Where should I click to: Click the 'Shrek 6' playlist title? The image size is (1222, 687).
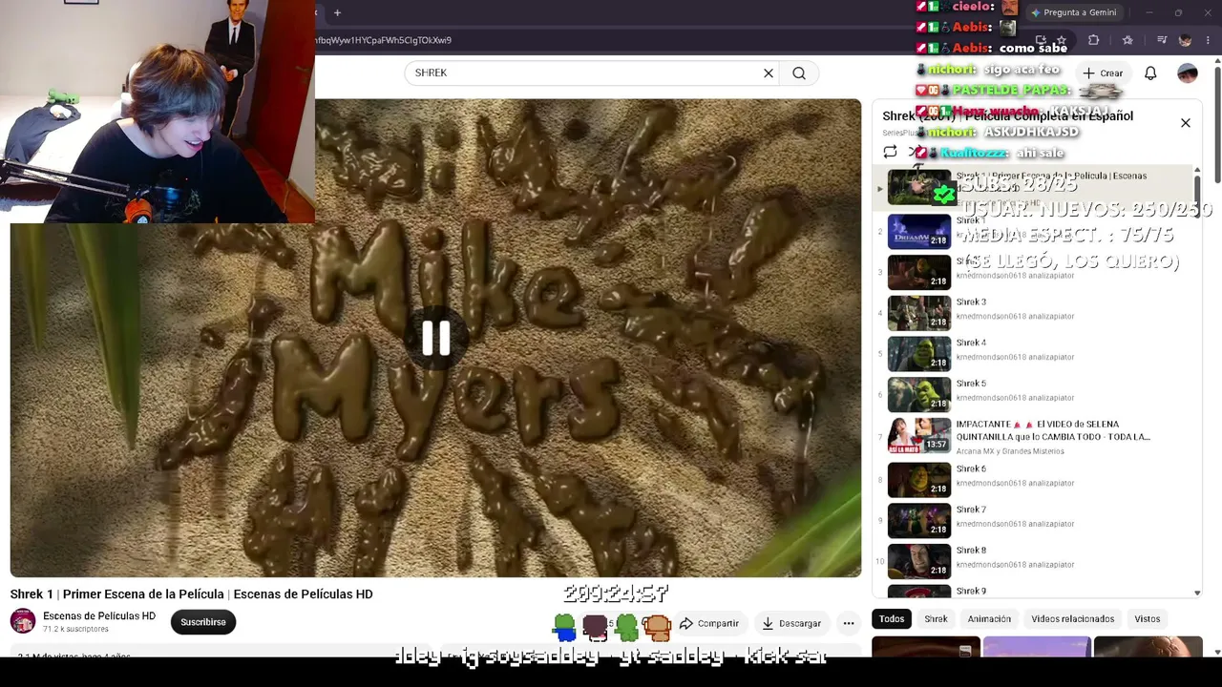pyautogui.click(x=971, y=469)
